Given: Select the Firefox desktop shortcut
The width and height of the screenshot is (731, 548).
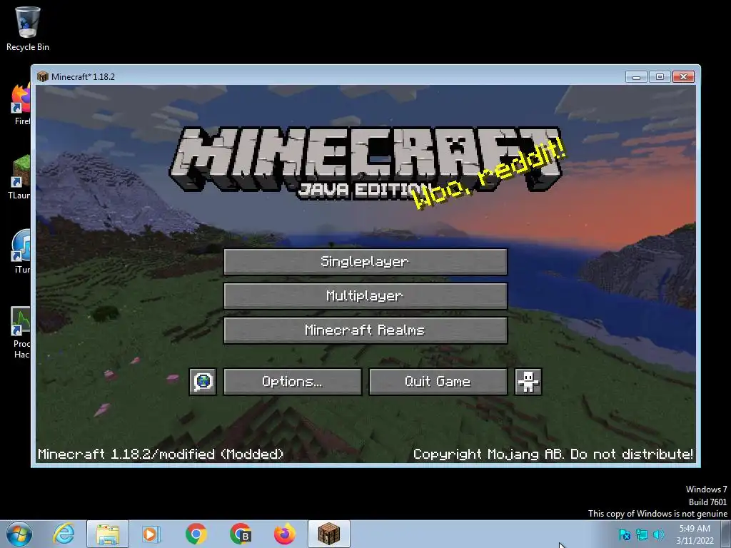Looking at the screenshot, I should point(21,105).
